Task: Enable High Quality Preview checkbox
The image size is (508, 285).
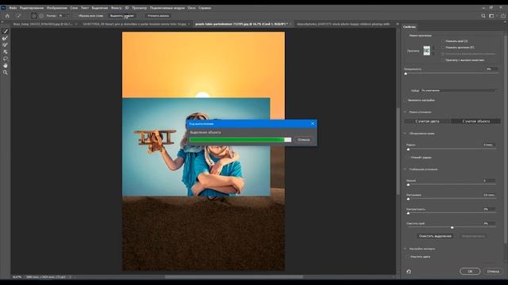Action: [x=443, y=60]
